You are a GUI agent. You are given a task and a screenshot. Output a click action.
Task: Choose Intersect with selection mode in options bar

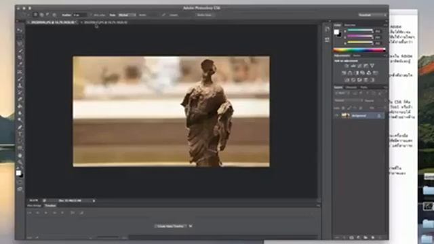(x=54, y=15)
